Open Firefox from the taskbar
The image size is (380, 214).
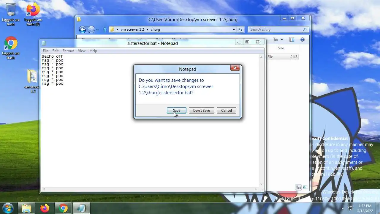point(45,208)
